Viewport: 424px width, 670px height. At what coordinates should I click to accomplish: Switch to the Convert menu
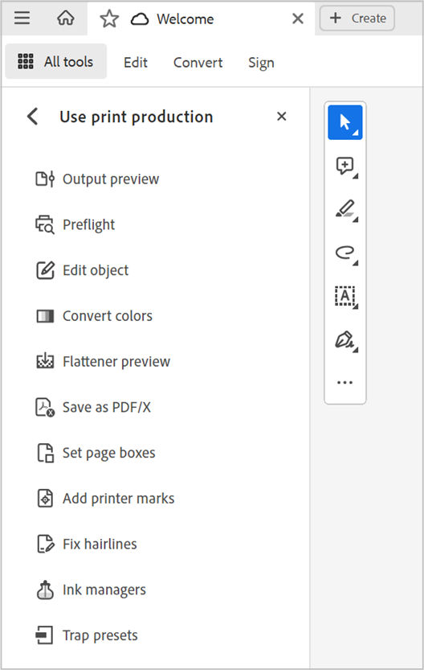pyautogui.click(x=198, y=63)
